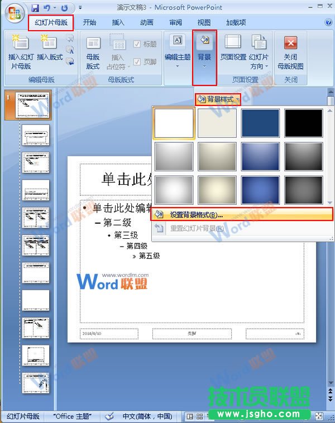
Task: Go to next slide double-arrow button
Action: point(331,398)
